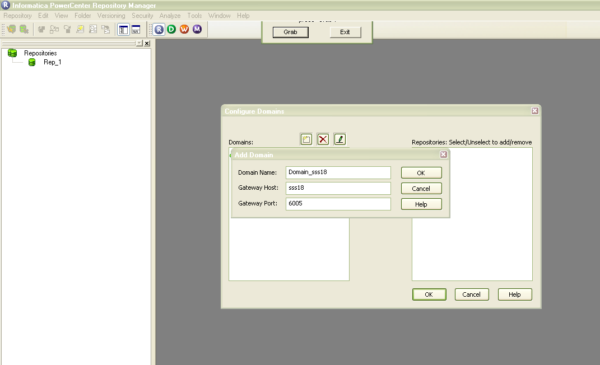
Task: Click the grayed circular-arrows-with-squares toolbar icon
Action: (x=54, y=30)
